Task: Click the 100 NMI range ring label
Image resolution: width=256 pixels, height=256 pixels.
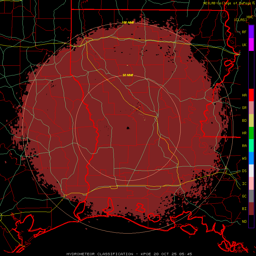Action: pos(128,22)
